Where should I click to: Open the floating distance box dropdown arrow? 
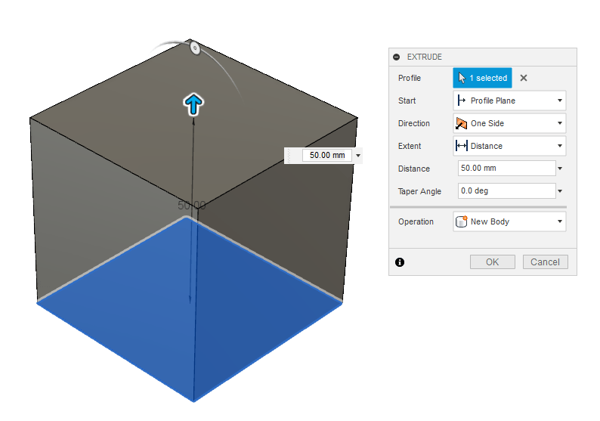click(358, 156)
